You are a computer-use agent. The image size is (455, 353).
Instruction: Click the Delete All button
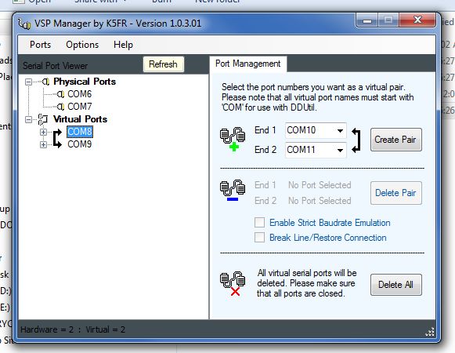click(x=395, y=285)
